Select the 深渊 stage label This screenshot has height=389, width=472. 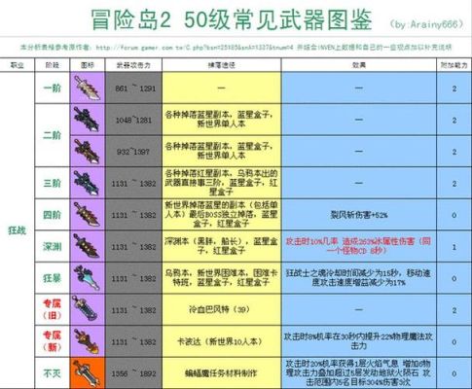(52, 246)
